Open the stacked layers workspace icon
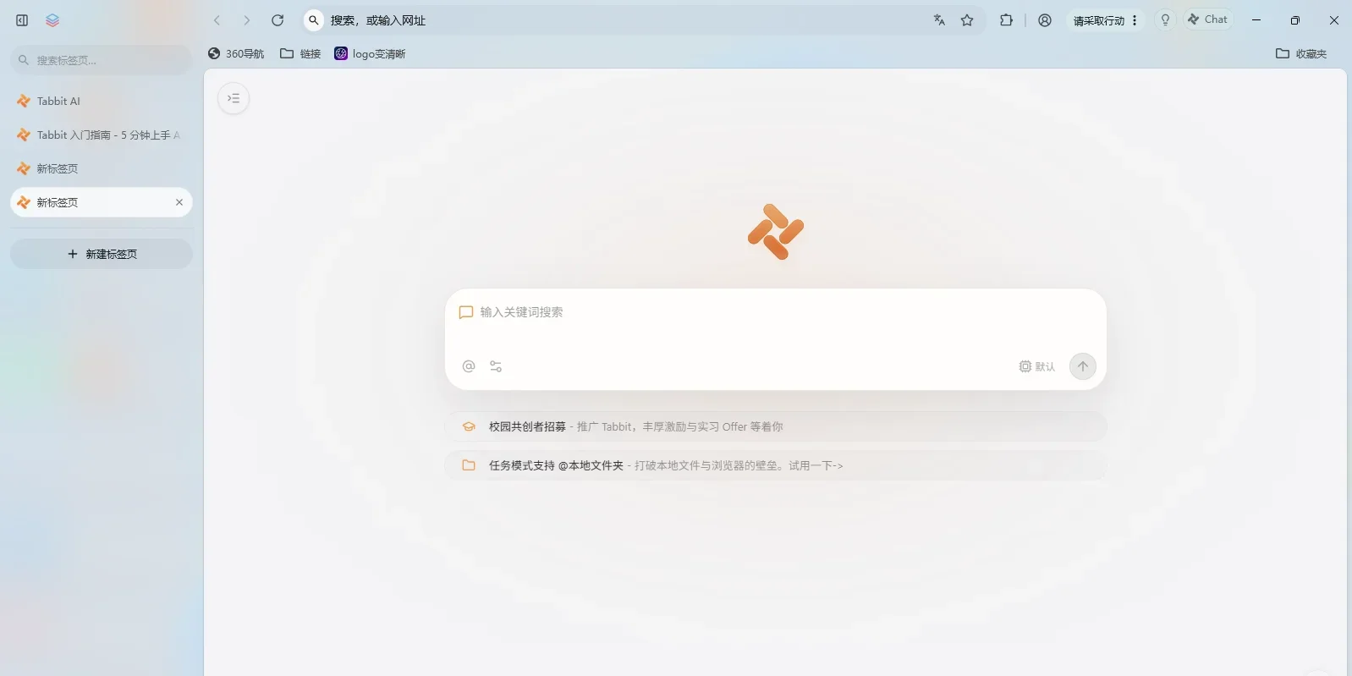The height and width of the screenshot is (676, 1352). coord(52,20)
